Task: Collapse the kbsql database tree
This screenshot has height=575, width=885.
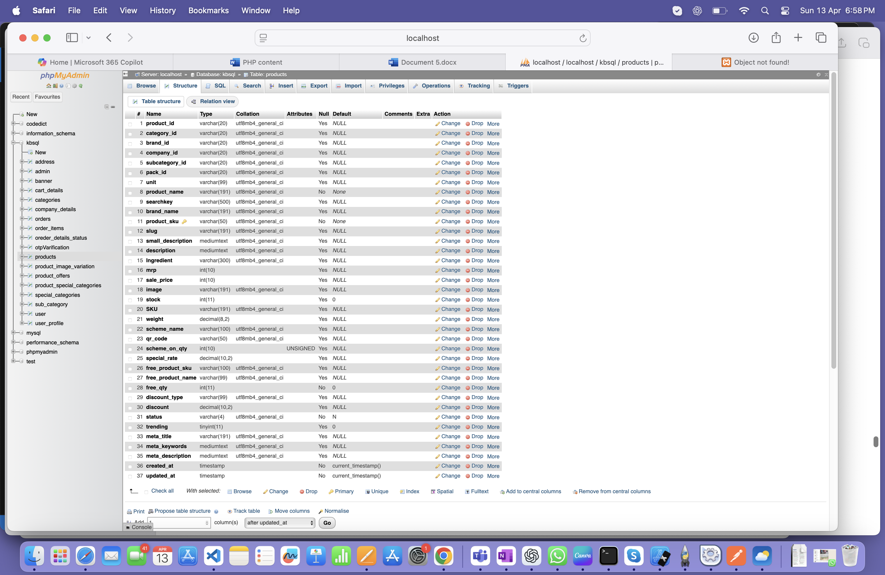Action: click(x=13, y=143)
